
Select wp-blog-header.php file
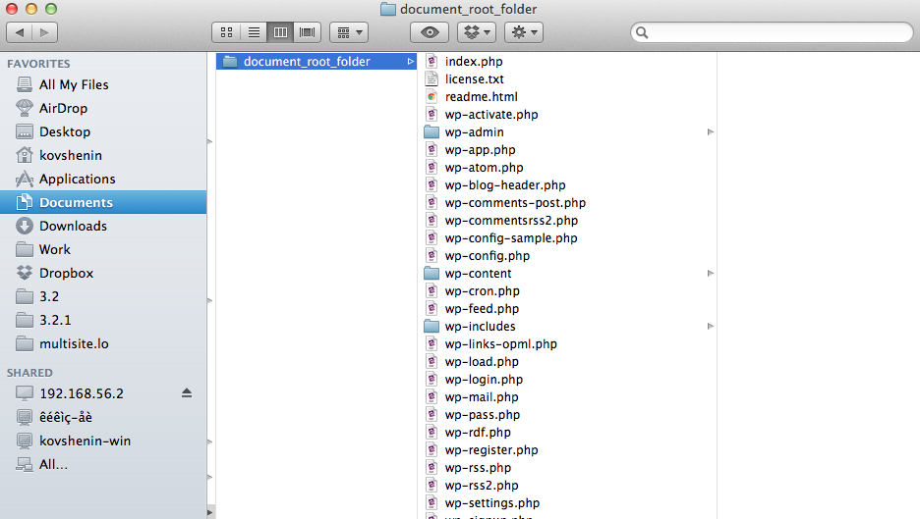tap(567, 185)
